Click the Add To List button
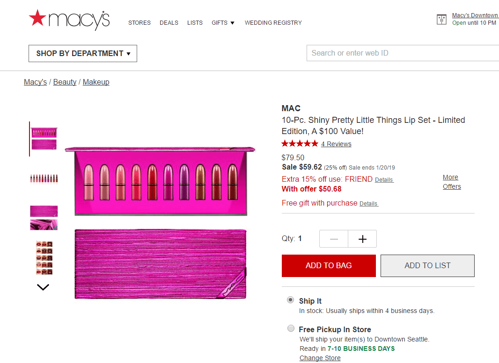Viewport: 499px width, 363px height. (x=427, y=266)
